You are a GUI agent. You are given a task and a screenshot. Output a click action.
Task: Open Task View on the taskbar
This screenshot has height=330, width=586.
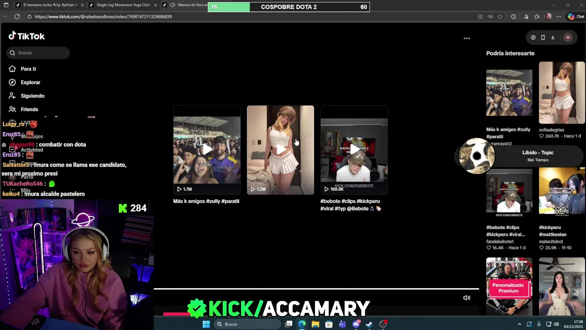288,324
